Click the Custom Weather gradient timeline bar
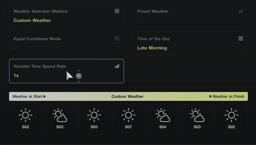 pyautogui.click(x=128, y=96)
